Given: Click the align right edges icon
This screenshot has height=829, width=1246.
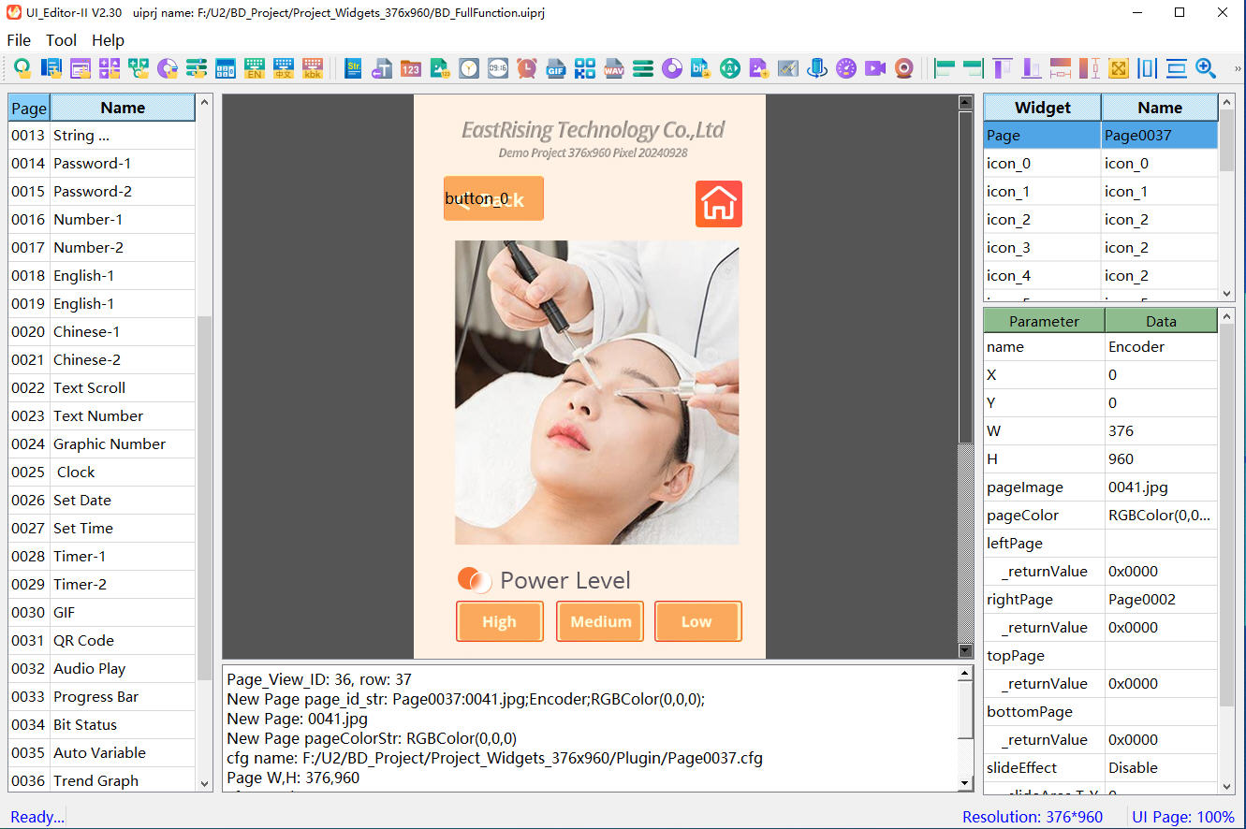Looking at the screenshot, I should (x=974, y=68).
